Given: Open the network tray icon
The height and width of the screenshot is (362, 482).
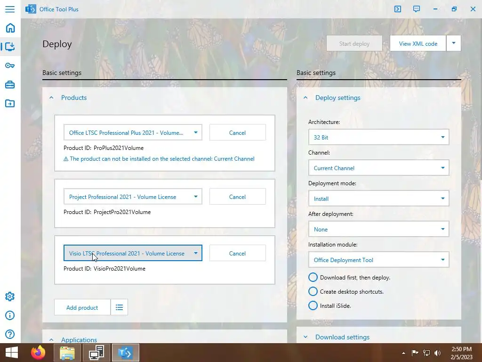Looking at the screenshot, I should [426, 353].
